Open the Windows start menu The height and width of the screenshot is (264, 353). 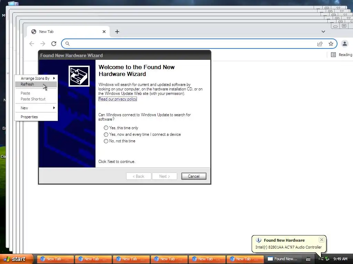pyautogui.click(x=16, y=259)
